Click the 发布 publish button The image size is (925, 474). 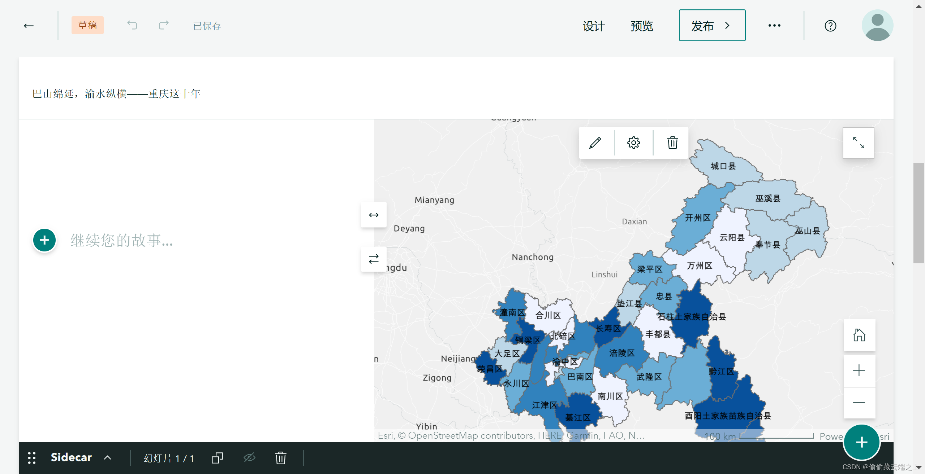pyautogui.click(x=702, y=25)
